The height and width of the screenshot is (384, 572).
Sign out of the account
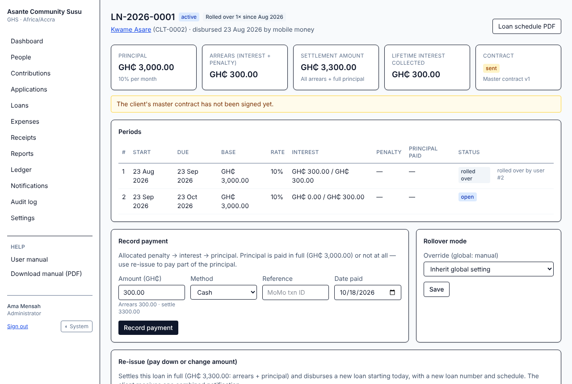pos(17,326)
